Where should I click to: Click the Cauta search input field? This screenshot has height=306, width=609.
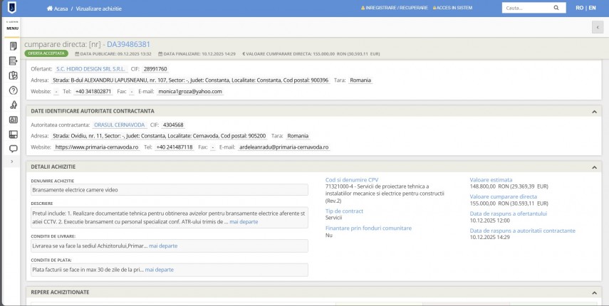pos(526,8)
